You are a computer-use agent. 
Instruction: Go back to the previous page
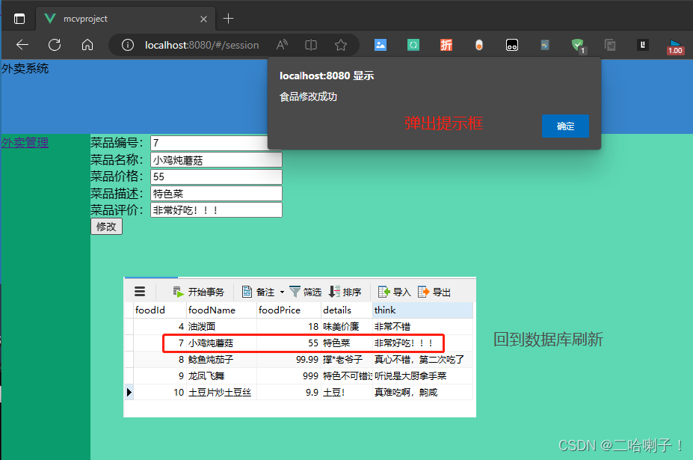point(22,45)
